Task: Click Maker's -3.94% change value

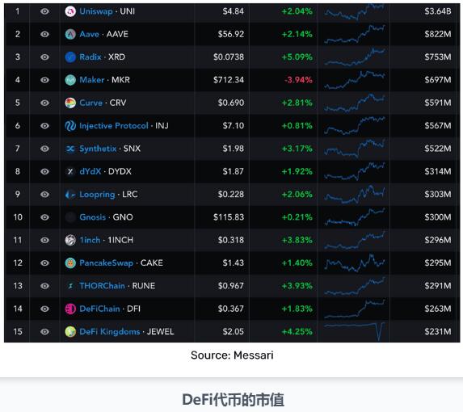Action: pos(298,80)
